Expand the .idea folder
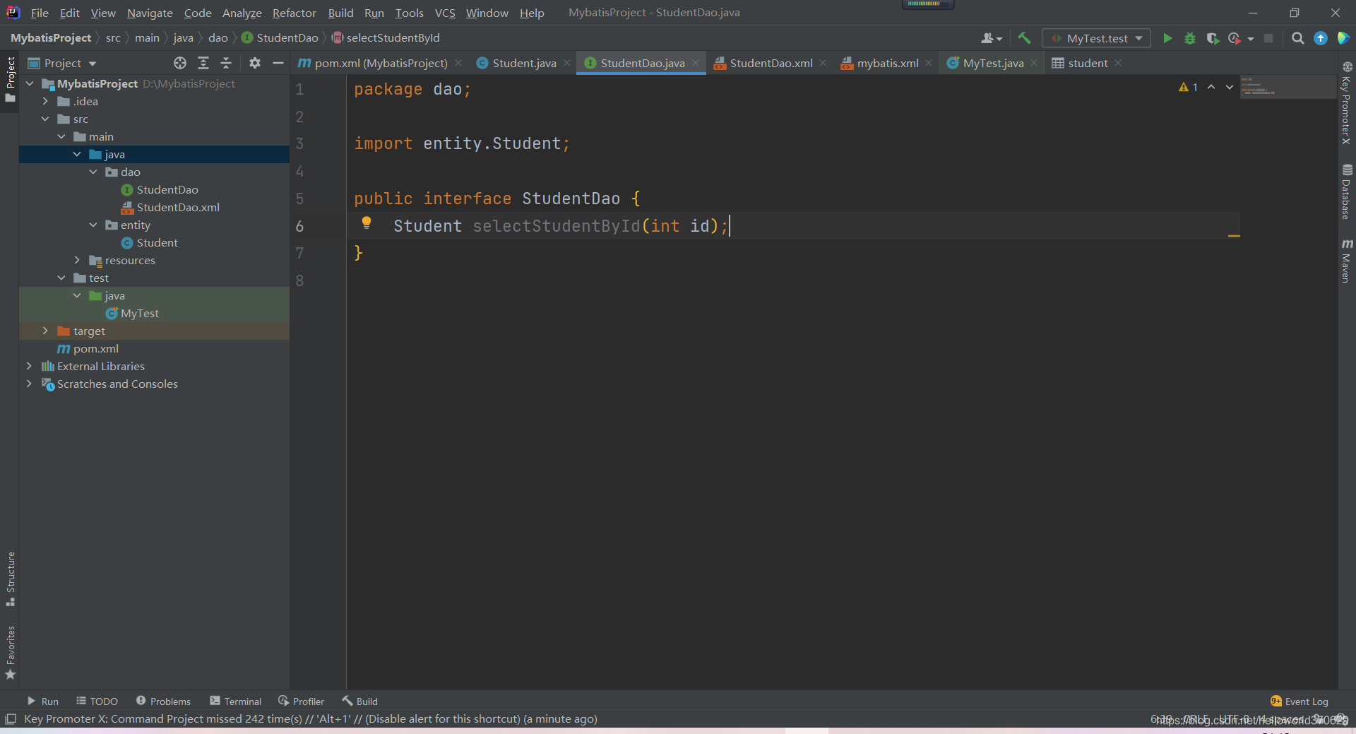Image resolution: width=1356 pixels, height=734 pixels. coord(46,101)
